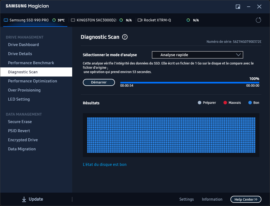Viewport: 270px width, 206px height.
Task: Click the DRIVE MANAGEMENT section header
Action: tap(25, 37)
